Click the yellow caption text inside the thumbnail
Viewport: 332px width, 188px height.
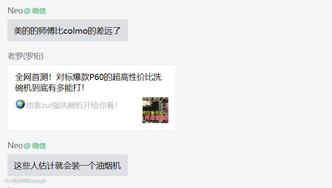coord(153,113)
